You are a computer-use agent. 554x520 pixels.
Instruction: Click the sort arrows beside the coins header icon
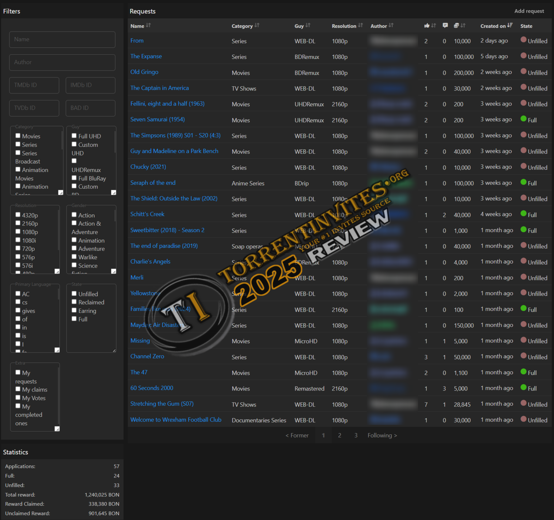coord(463,25)
